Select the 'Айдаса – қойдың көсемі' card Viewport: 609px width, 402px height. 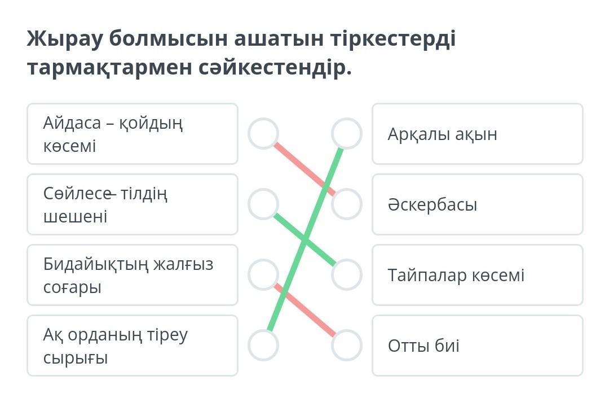click(133, 134)
